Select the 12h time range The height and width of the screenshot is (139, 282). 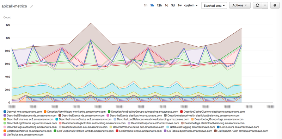point(159,5)
